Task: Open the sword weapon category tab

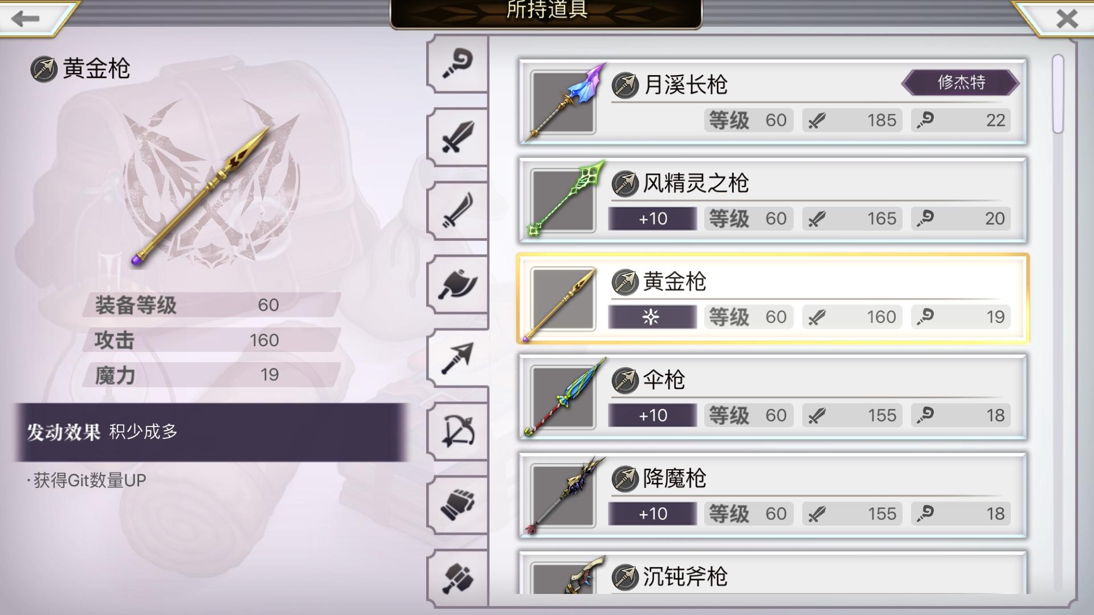Action: click(458, 137)
